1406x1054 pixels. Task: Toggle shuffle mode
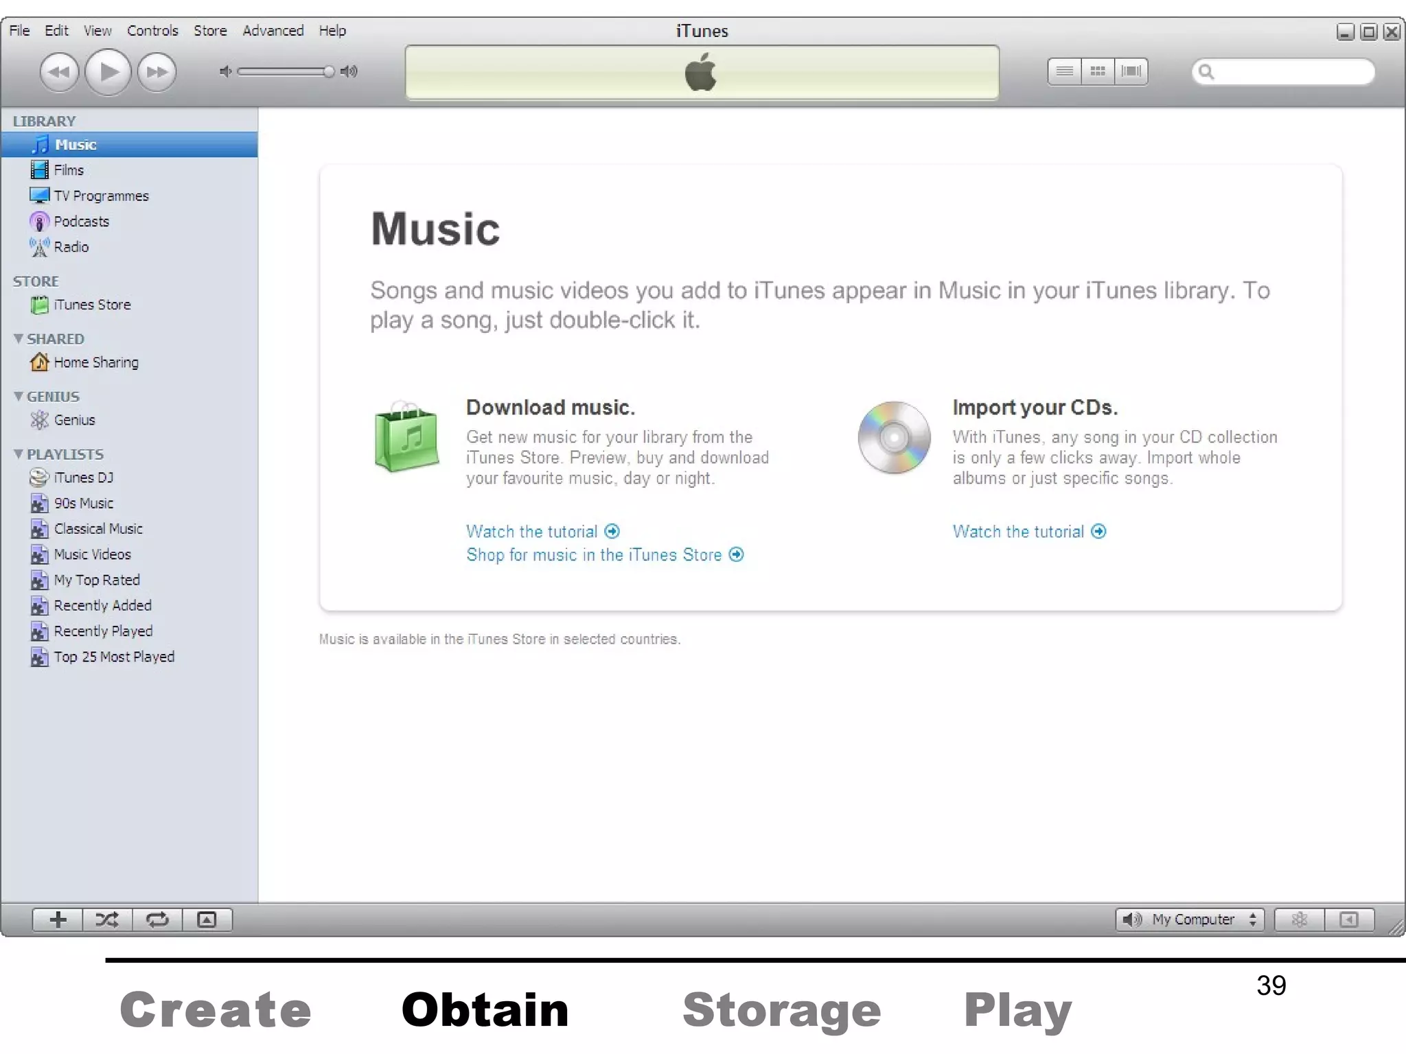107,920
